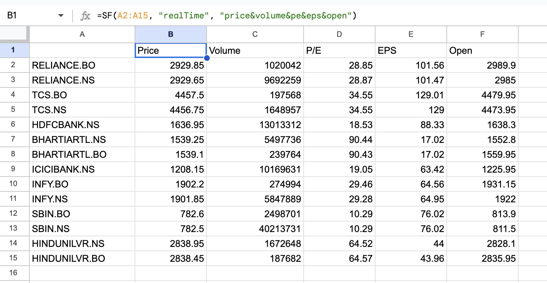Click EPS value 129.01
Screen dimensions: 547x283
click(x=411, y=95)
